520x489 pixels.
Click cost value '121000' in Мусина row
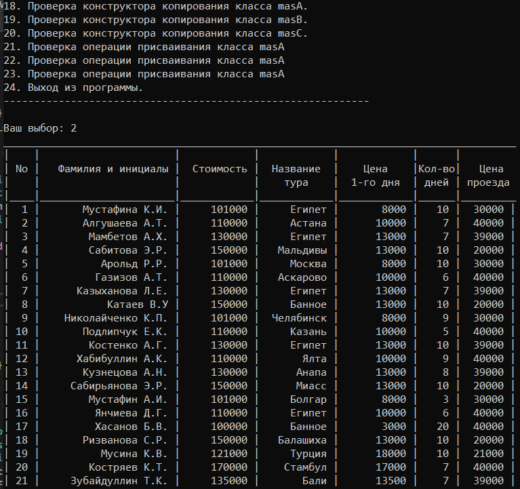click(x=229, y=454)
